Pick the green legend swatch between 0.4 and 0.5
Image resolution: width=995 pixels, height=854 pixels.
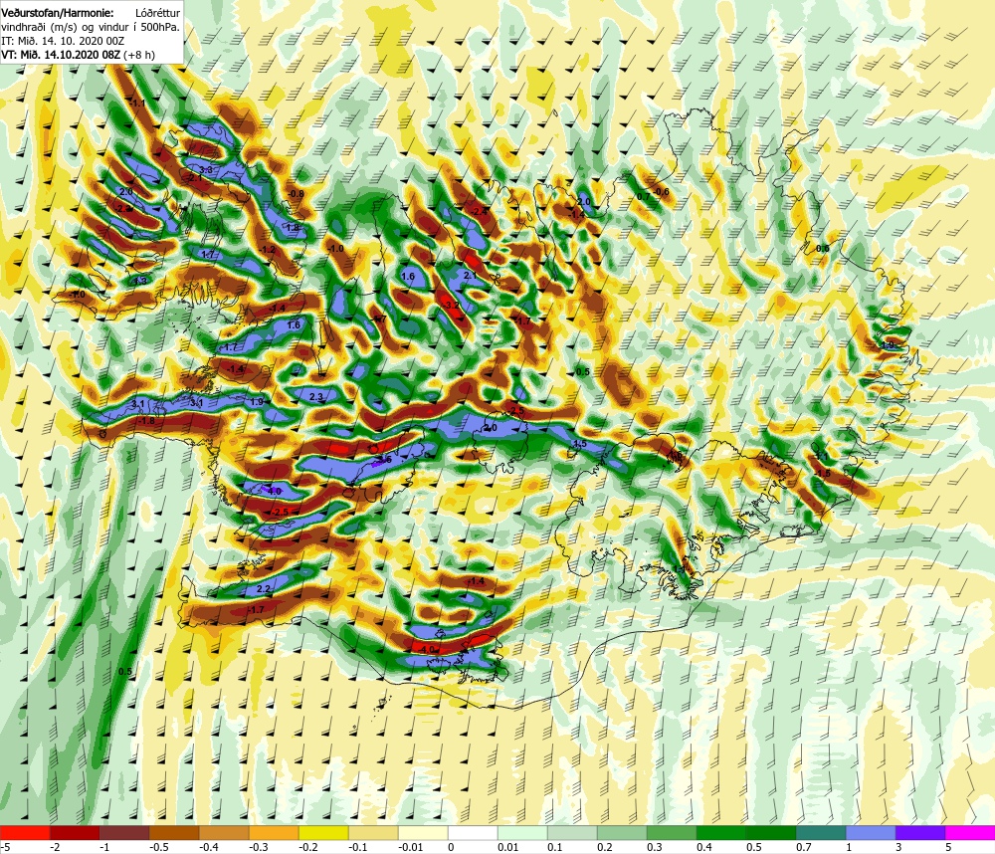pos(721,832)
